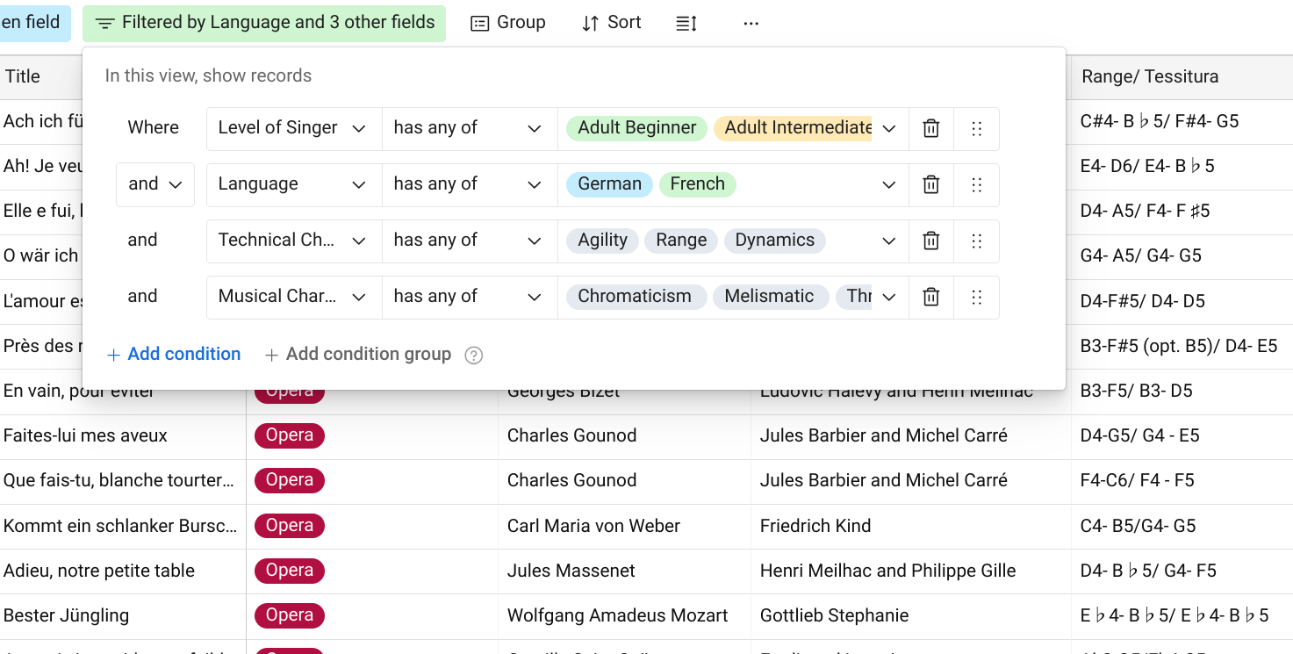Open the three-dots more options menu

pos(751,24)
